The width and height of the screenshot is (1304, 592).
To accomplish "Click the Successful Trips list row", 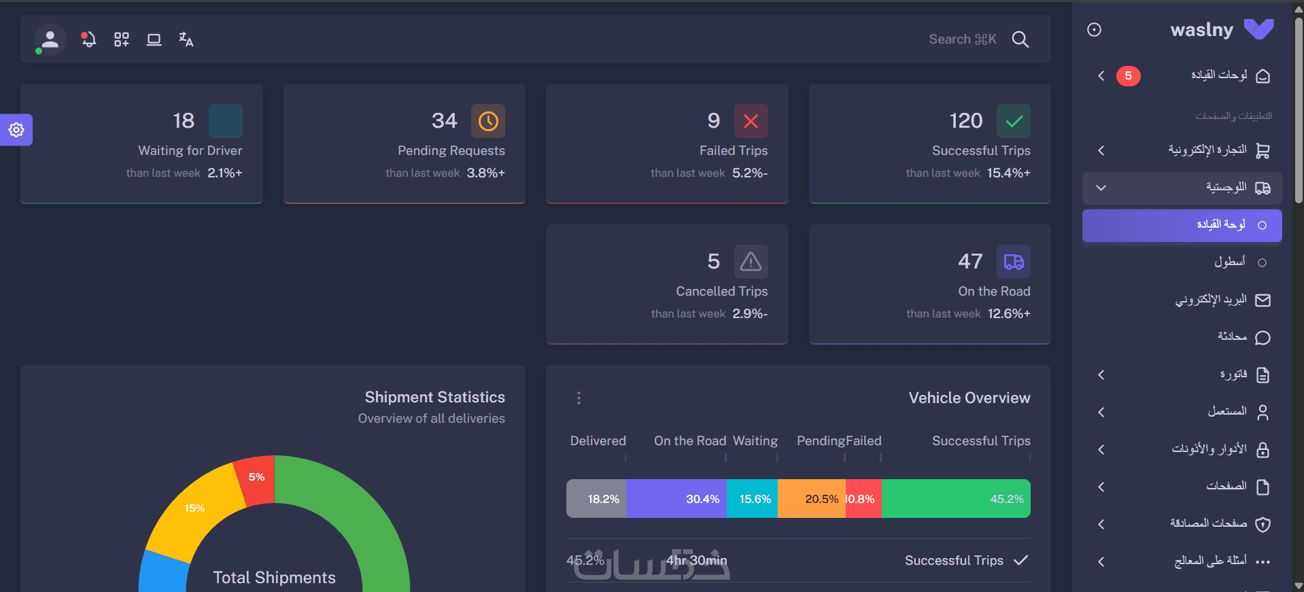I will (x=798, y=561).
